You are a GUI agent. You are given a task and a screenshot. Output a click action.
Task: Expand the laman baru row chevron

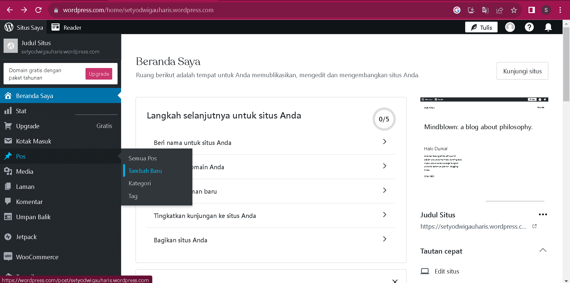[x=384, y=190]
